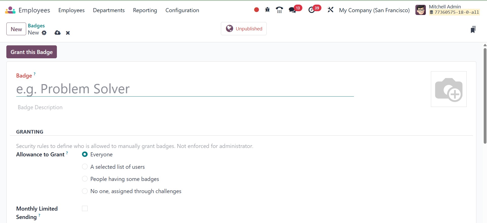487x223 pixels.
Task: Discard changes with the X icon
Action: tap(68, 33)
